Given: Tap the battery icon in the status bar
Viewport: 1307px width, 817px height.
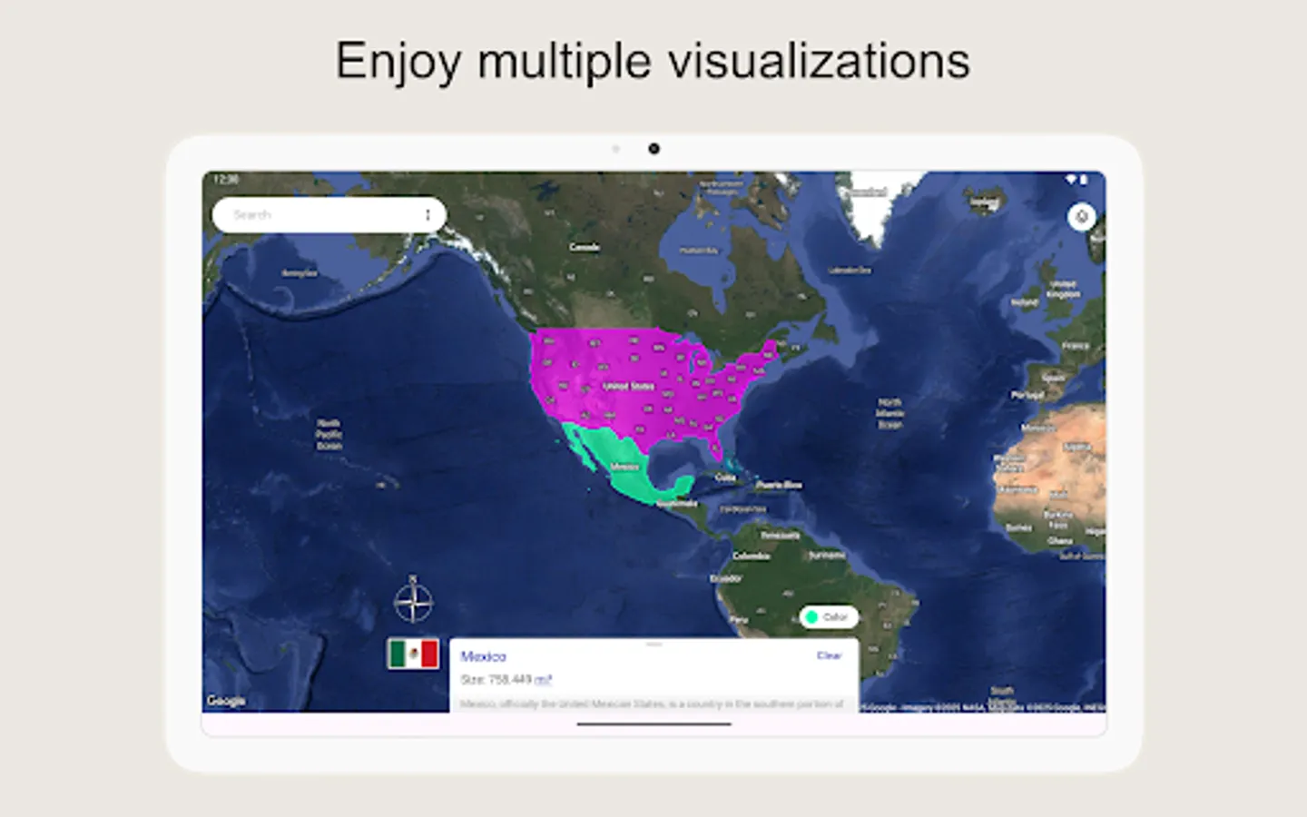Looking at the screenshot, I should [1084, 179].
